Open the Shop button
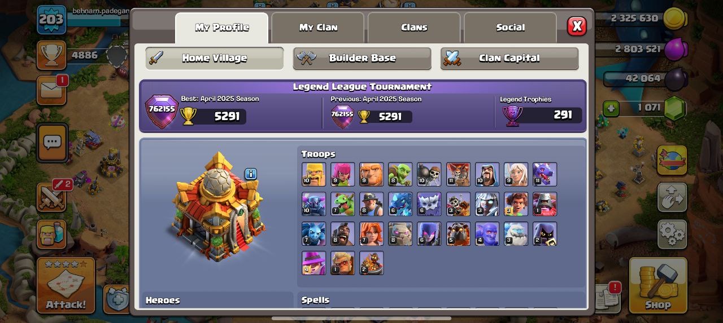The image size is (723, 323). 658,285
